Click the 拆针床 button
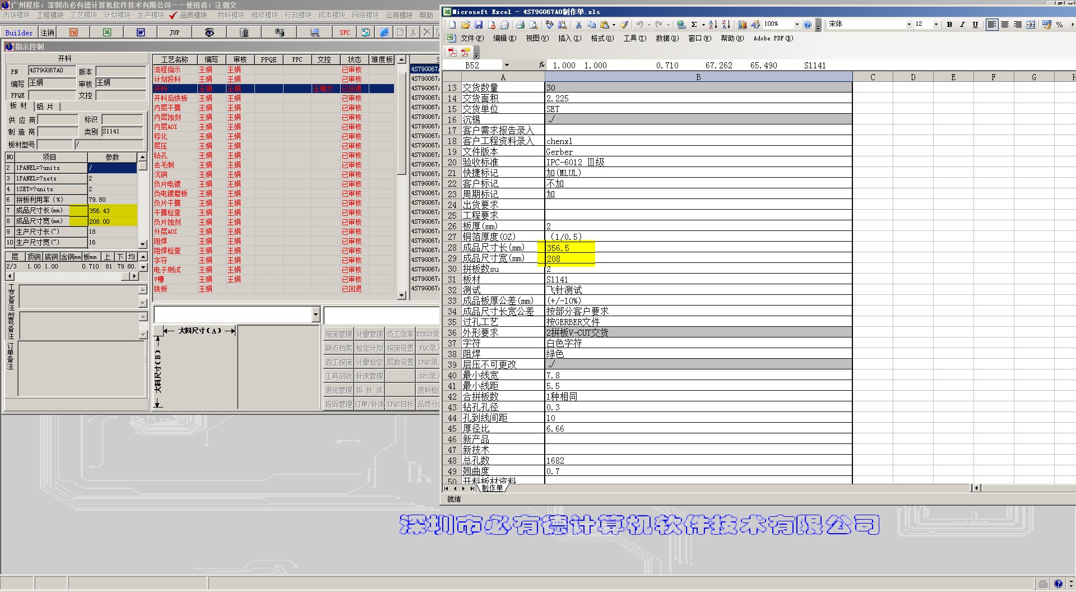 tap(369, 390)
